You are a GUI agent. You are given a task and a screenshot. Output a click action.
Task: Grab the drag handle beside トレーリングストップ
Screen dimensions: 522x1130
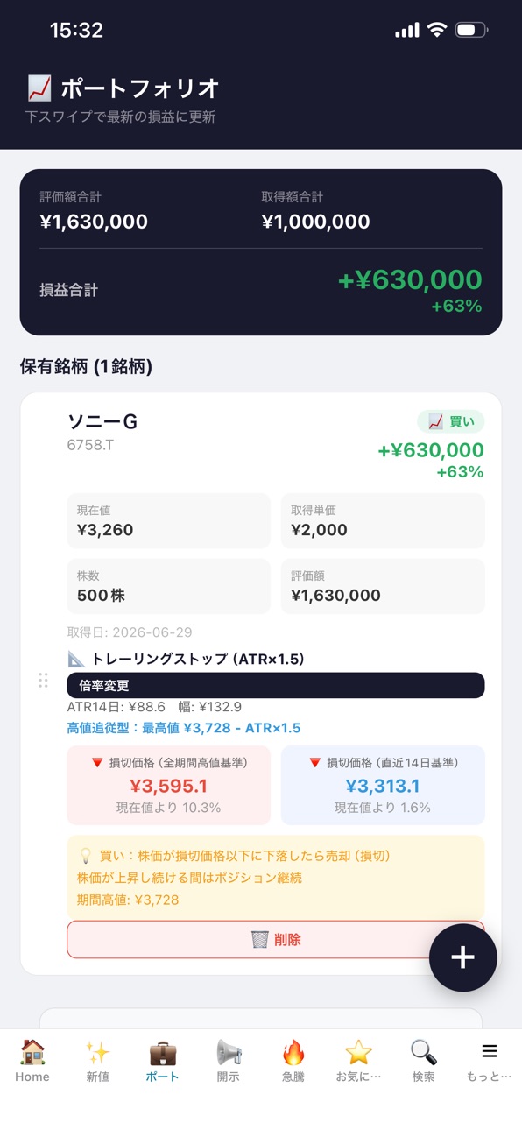coord(43,680)
